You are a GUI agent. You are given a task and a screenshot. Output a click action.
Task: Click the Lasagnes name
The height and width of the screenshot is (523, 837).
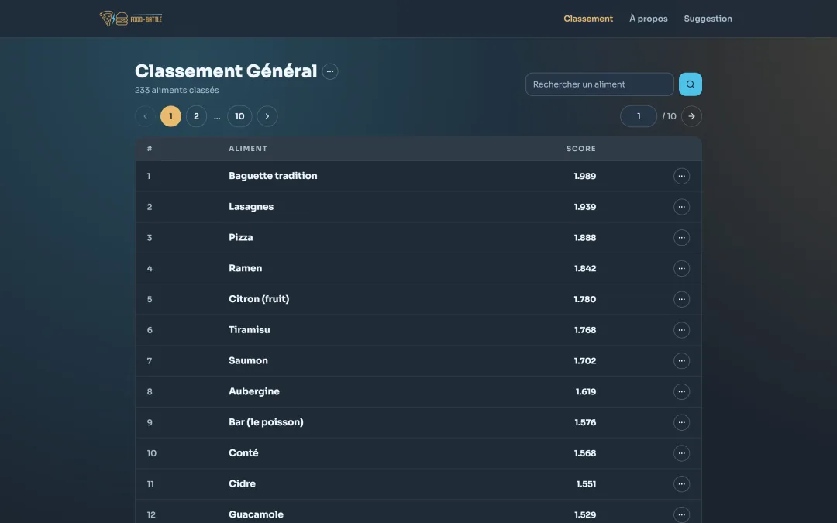251,207
